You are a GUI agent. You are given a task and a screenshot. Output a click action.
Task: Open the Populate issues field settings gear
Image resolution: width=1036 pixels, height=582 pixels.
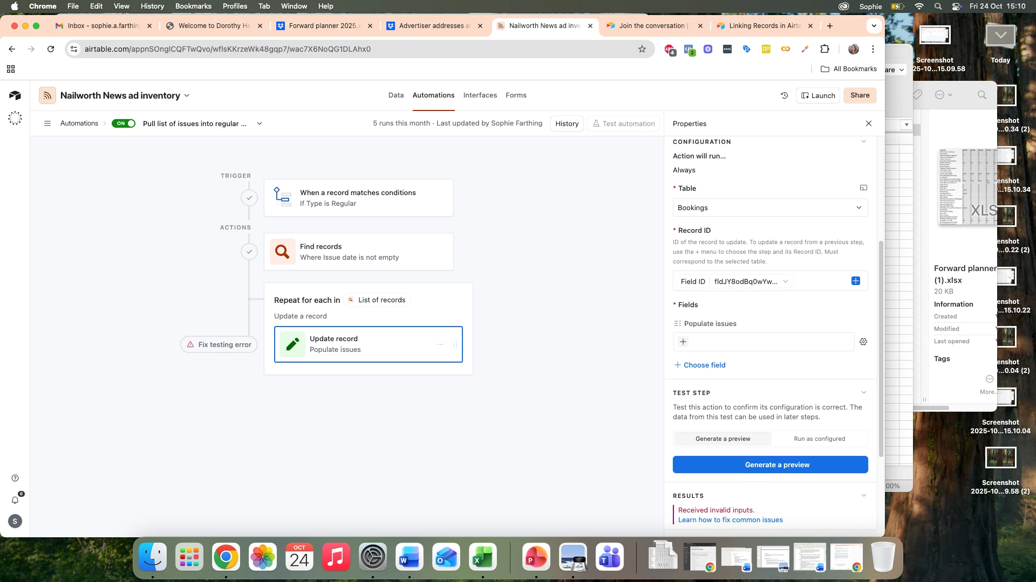pyautogui.click(x=863, y=342)
